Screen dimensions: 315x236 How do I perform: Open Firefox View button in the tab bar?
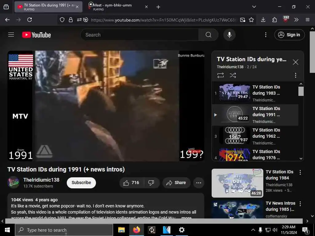point(6,7)
